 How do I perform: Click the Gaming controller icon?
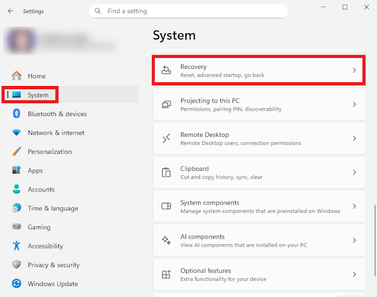pyautogui.click(x=16, y=227)
